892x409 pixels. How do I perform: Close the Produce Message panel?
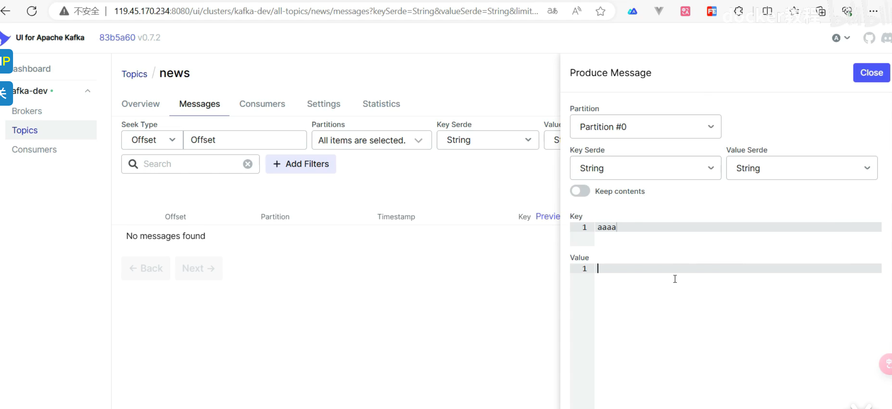point(871,73)
